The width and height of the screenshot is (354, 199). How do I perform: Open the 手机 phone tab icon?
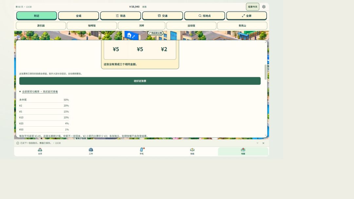142,150
